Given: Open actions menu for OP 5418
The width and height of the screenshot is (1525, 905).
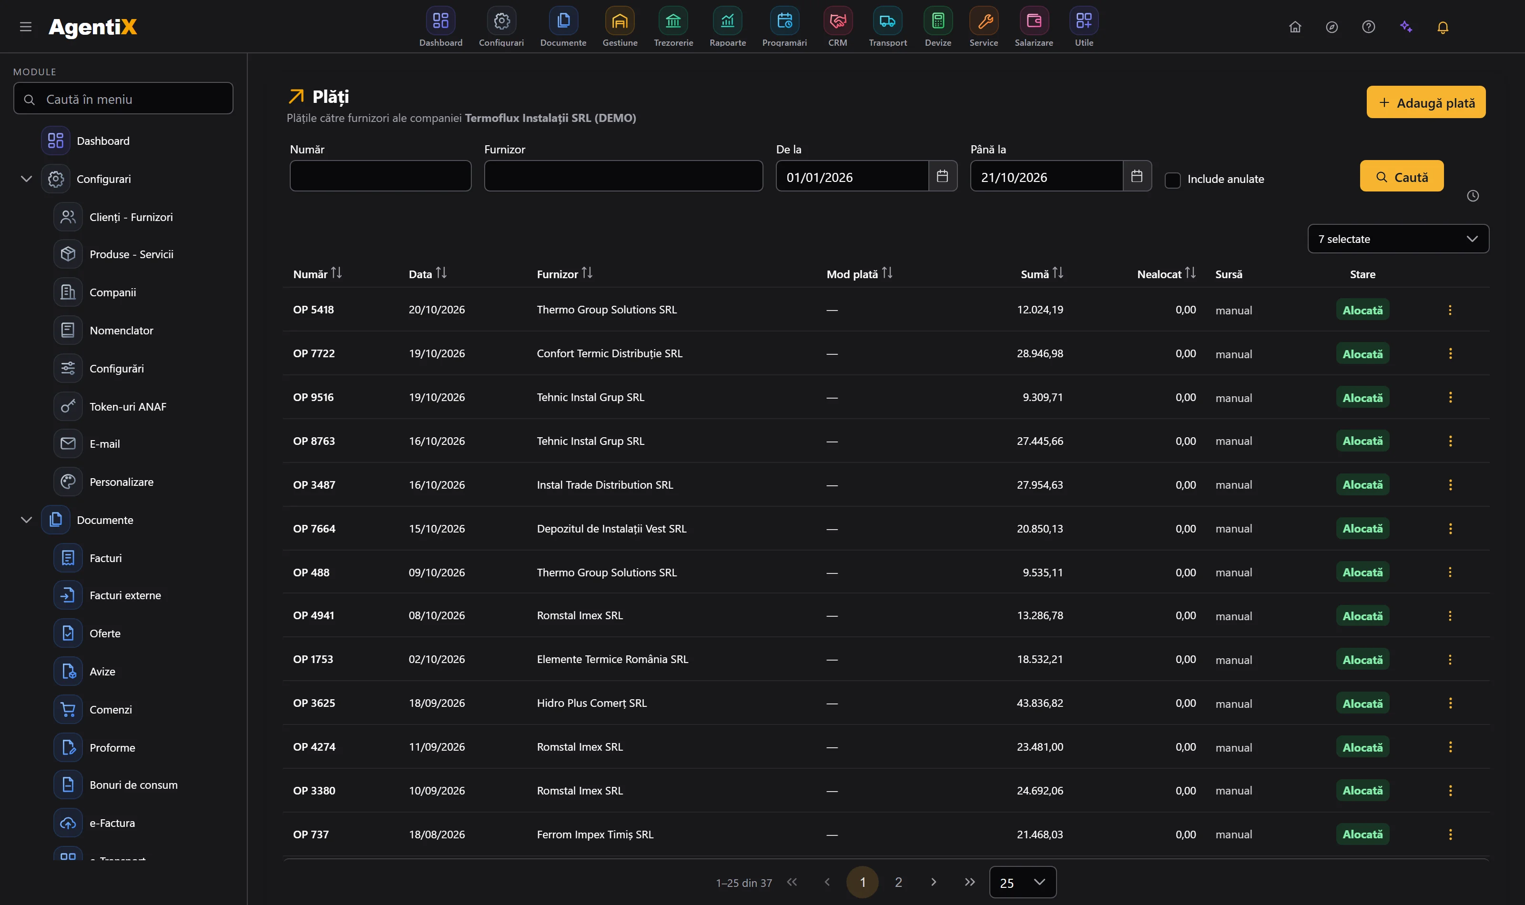Looking at the screenshot, I should click(x=1449, y=310).
